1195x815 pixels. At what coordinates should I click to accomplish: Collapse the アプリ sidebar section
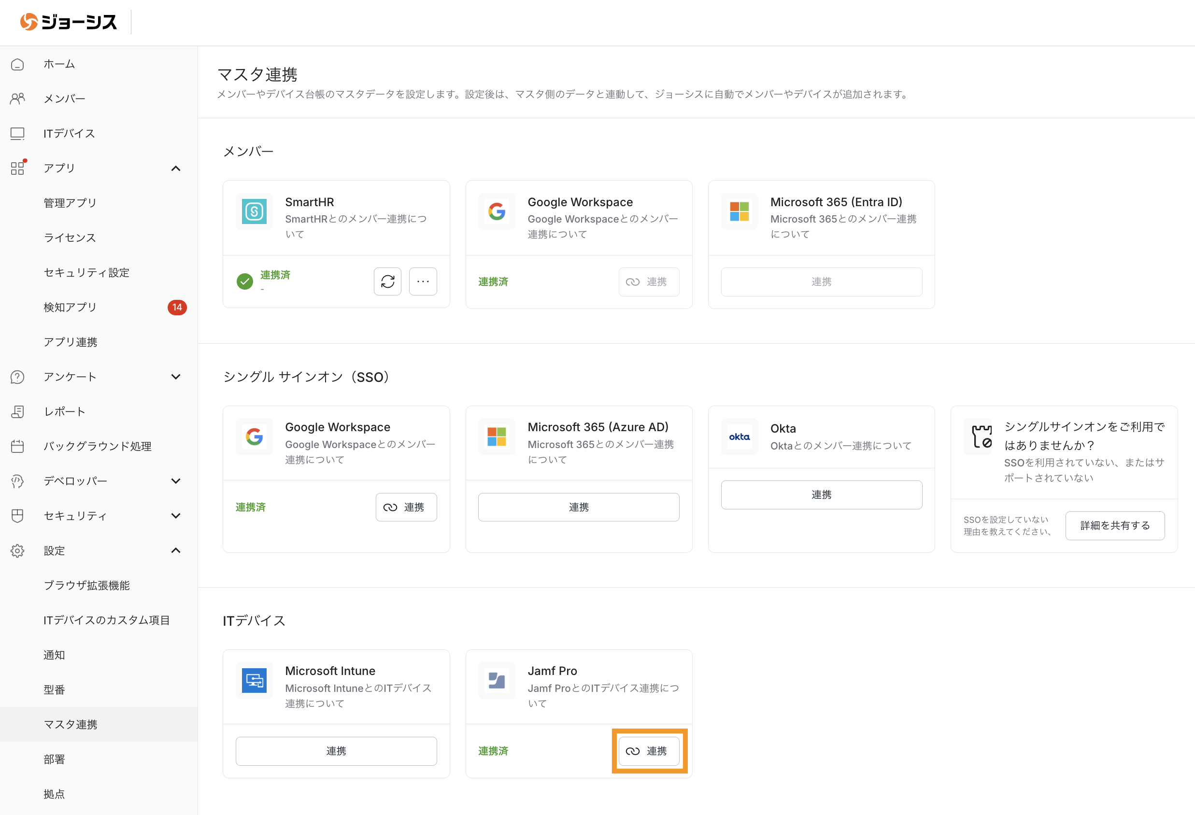pos(176,169)
